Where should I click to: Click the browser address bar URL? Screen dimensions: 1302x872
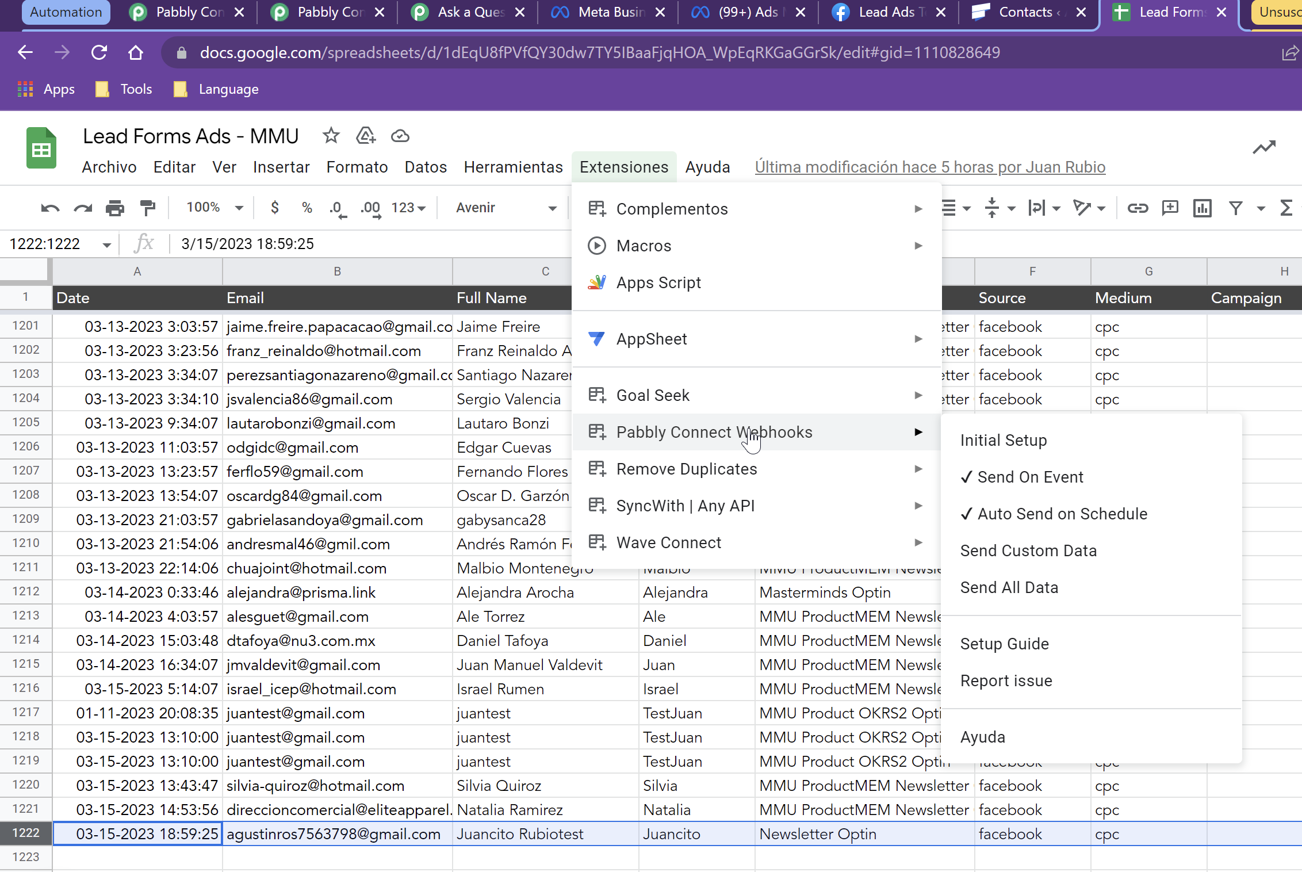[599, 53]
